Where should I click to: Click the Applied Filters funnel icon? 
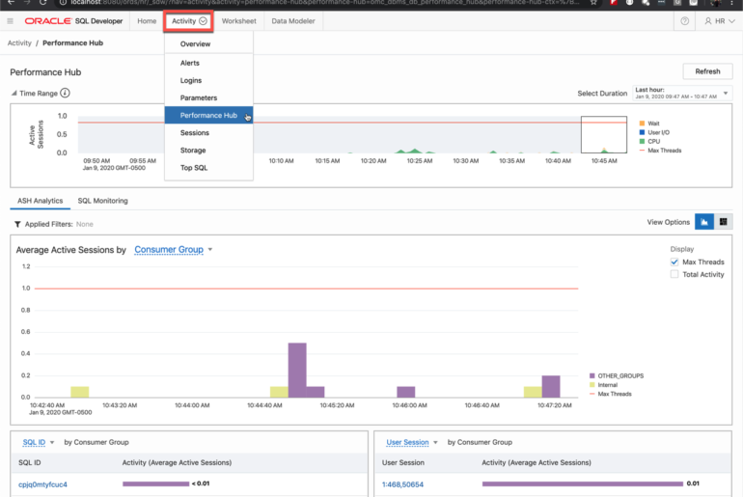click(x=17, y=224)
